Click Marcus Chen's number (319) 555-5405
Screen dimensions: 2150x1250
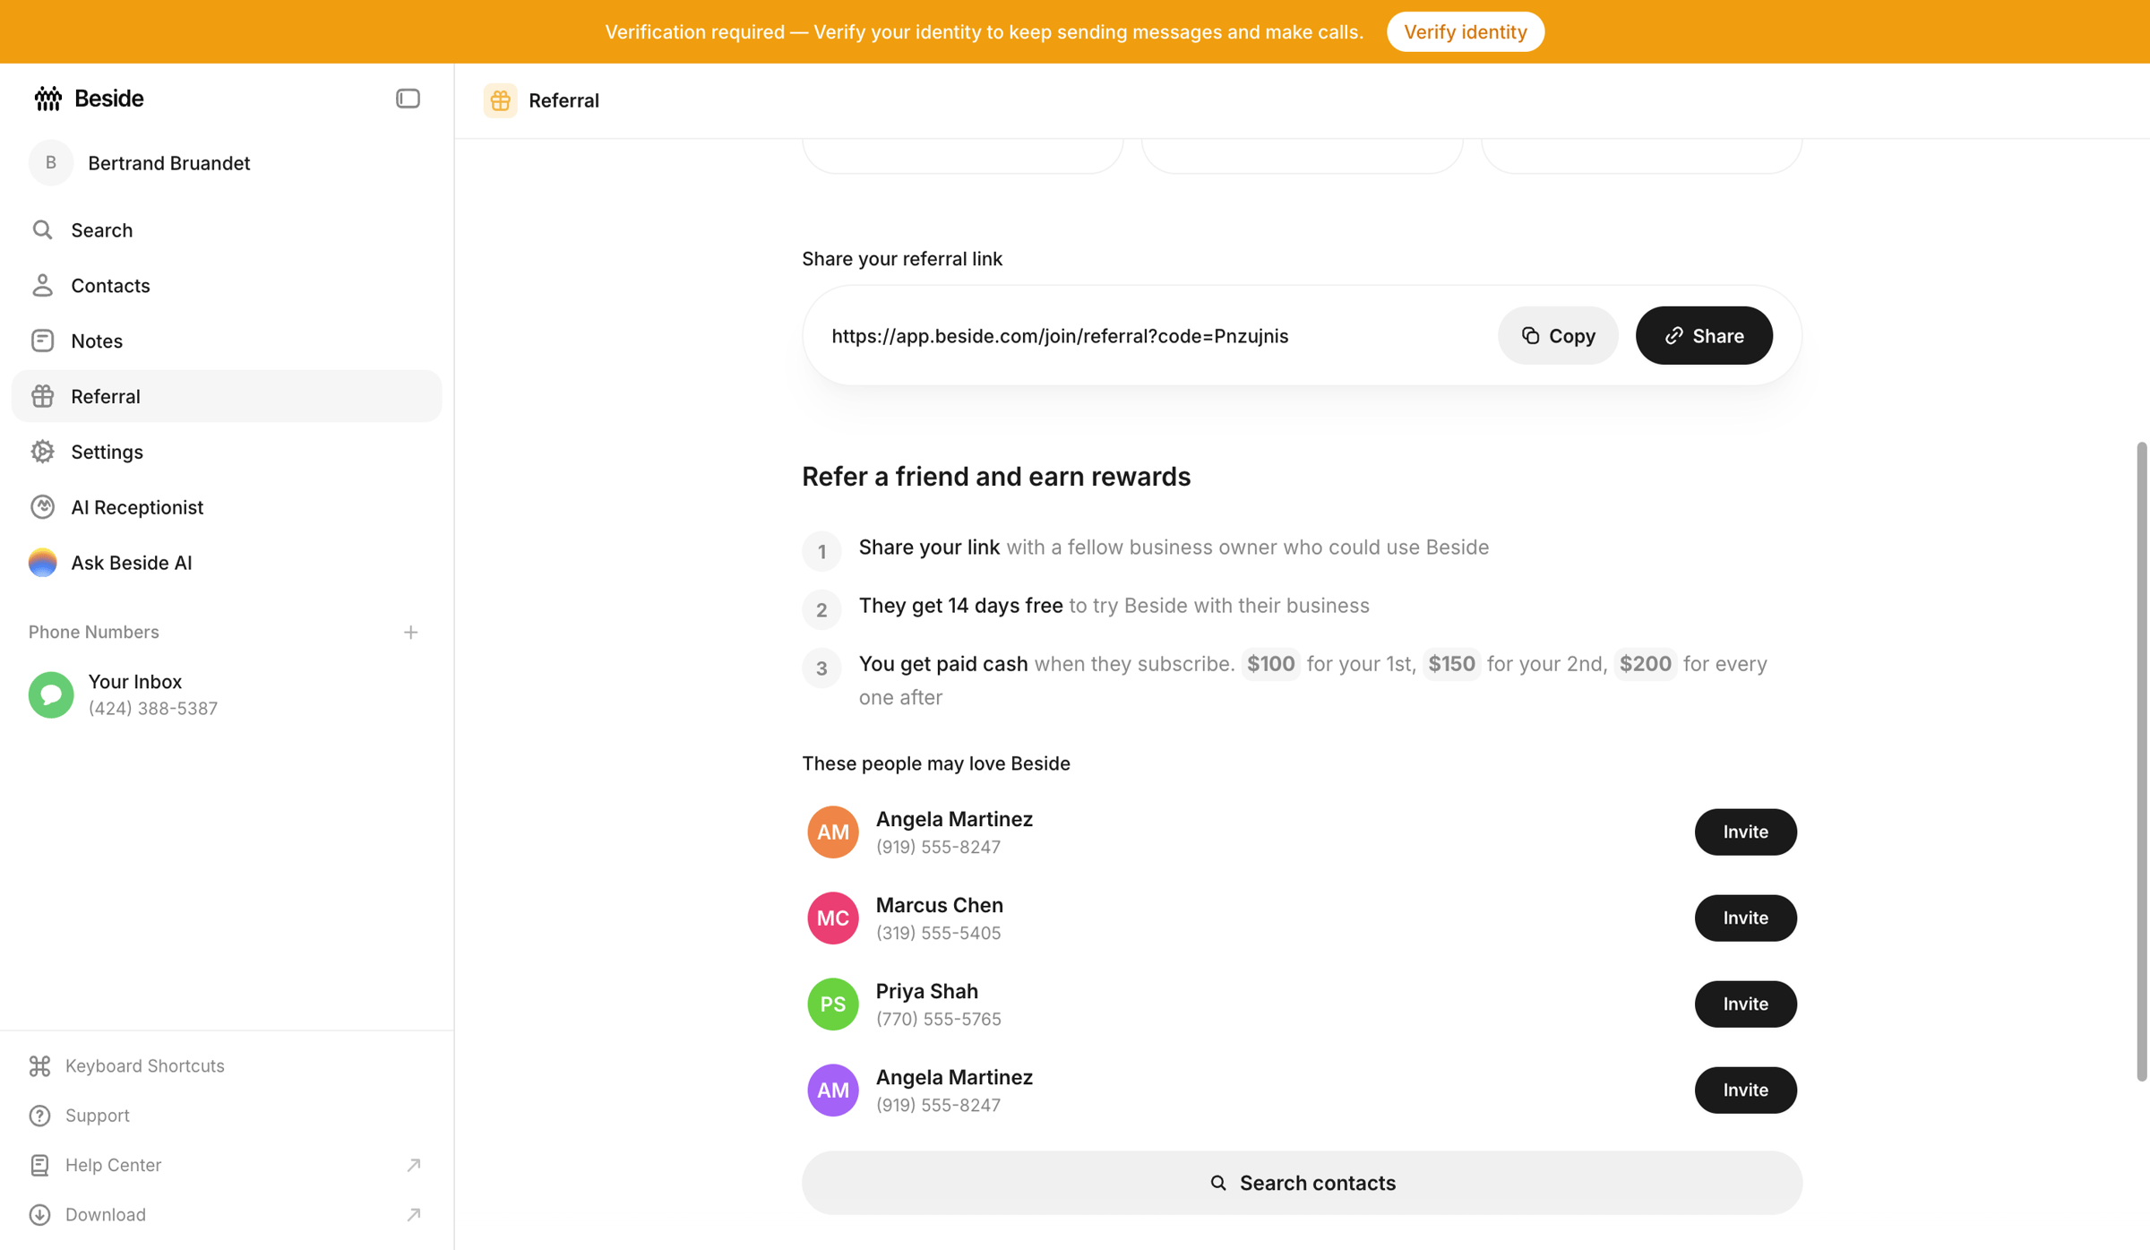938,933
